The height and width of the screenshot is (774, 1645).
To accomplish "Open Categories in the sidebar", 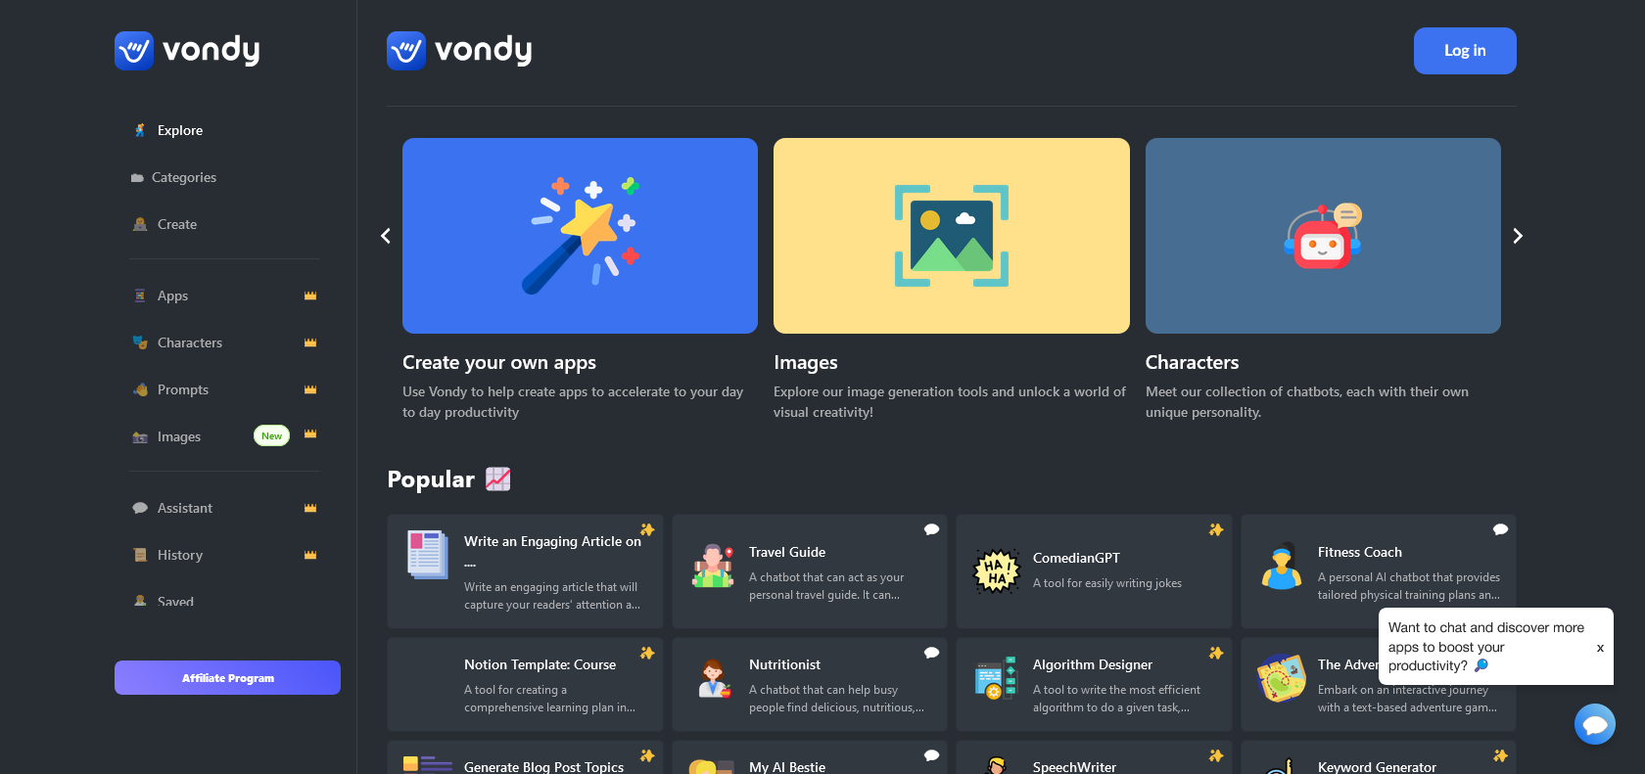I will point(183,177).
